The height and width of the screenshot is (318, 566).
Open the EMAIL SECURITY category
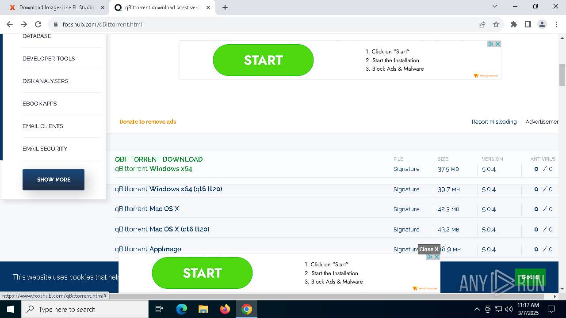pyautogui.click(x=45, y=149)
